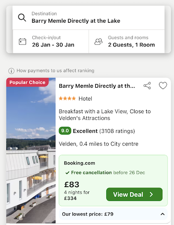Click the hotel photo thumbnail

pyautogui.click(x=31, y=150)
